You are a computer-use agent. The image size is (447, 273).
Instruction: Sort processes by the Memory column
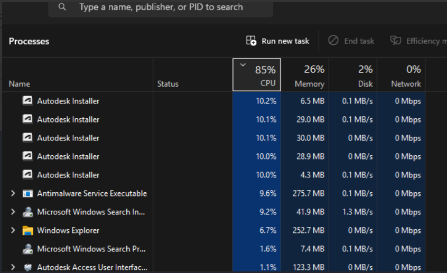[305, 75]
